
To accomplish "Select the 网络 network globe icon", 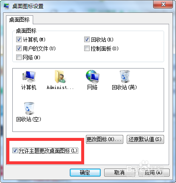I will tap(93, 77).
